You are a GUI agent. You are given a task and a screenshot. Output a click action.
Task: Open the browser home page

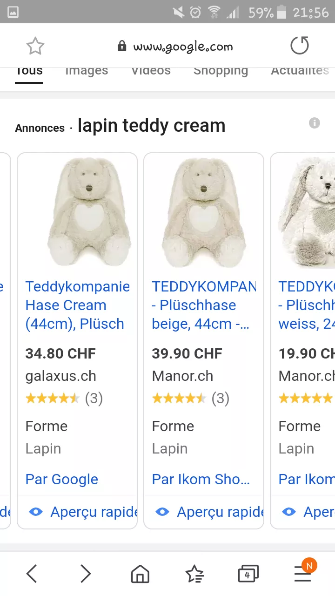point(140,574)
